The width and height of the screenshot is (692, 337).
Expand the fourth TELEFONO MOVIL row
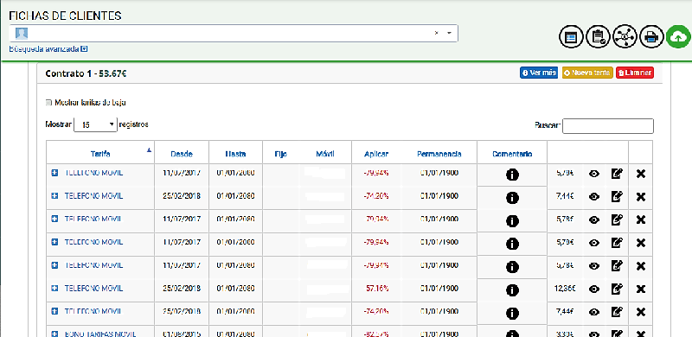(x=54, y=242)
